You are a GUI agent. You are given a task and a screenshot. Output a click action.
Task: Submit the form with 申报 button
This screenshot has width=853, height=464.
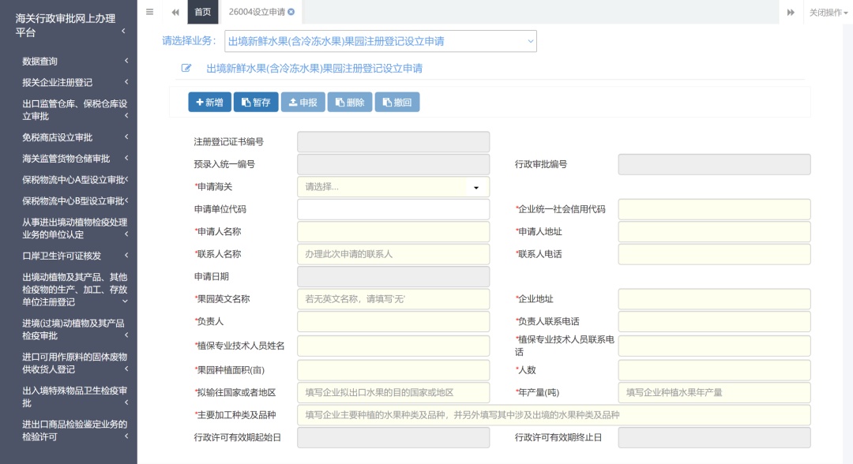click(302, 102)
